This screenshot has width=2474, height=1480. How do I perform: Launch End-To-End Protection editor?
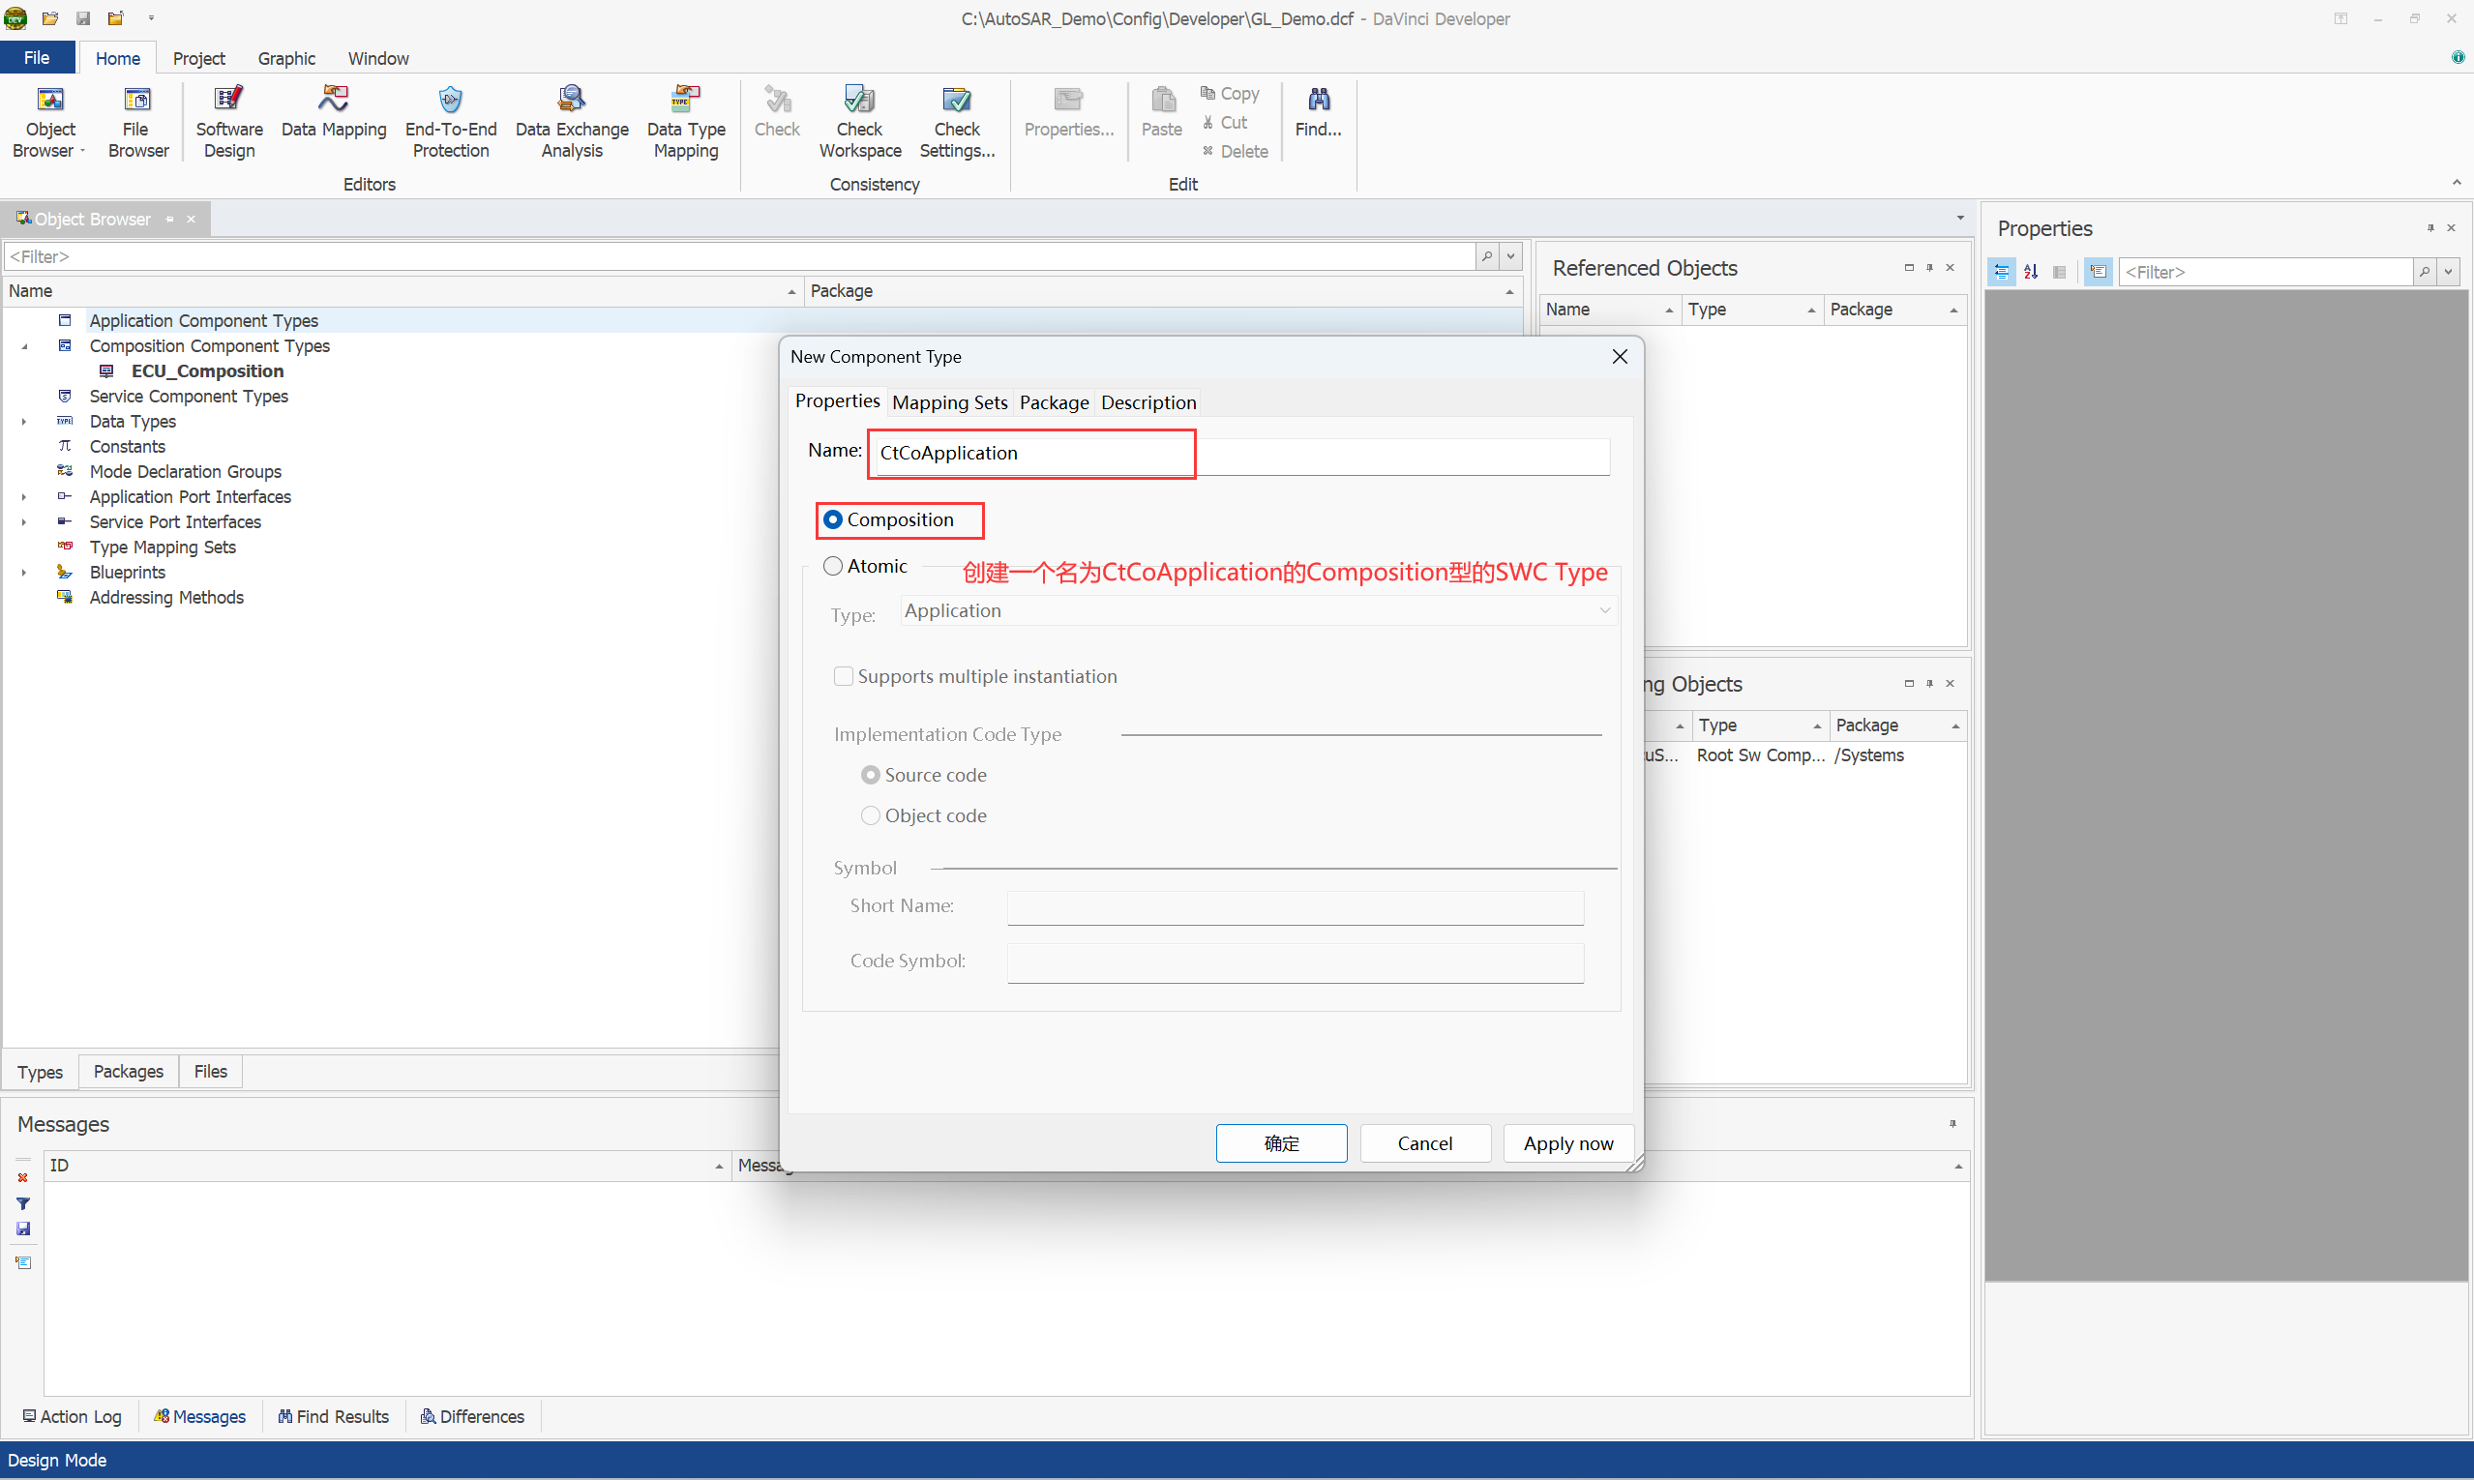point(450,121)
